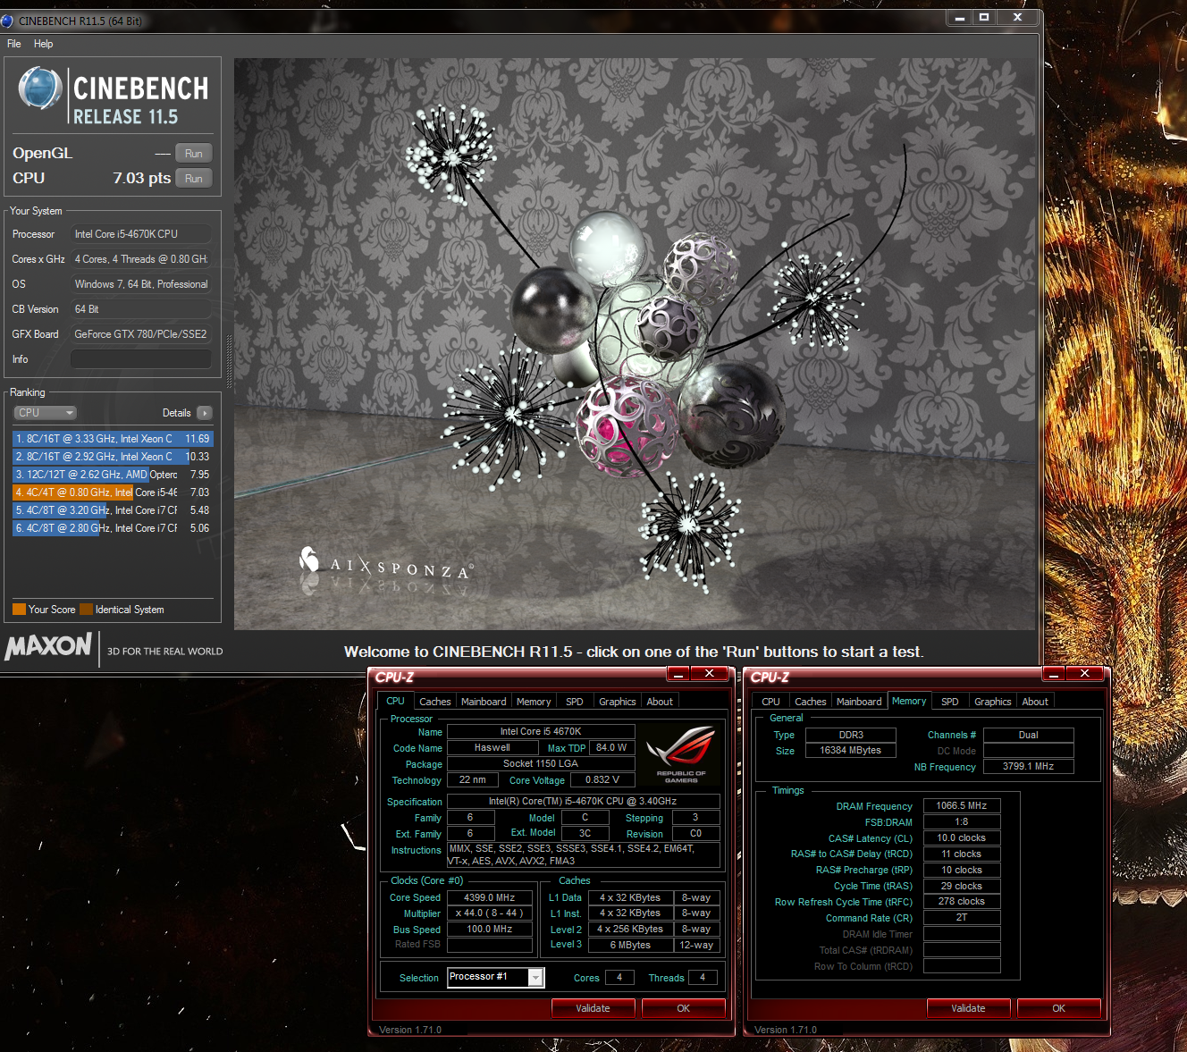Image resolution: width=1187 pixels, height=1052 pixels.
Task: Switch to SPD tab in left CPU-Z window
Action: pos(575,702)
